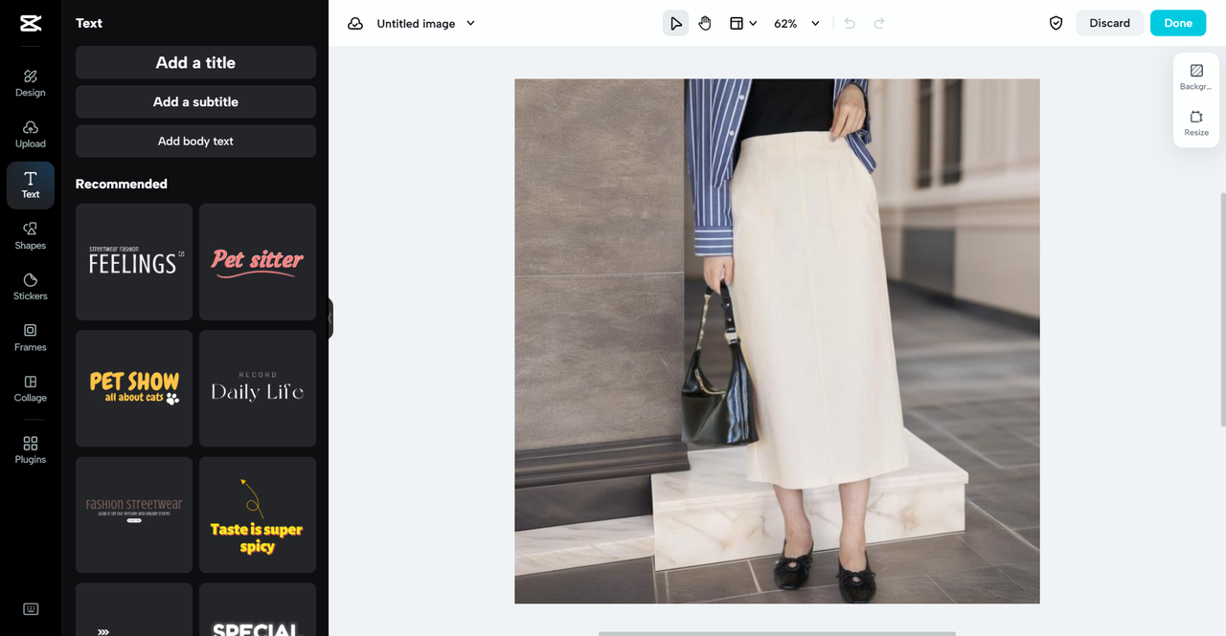
Task: Open keyboard shortcuts icon at sidebar bottom
Action: pyautogui.click(x=31, y=609)
